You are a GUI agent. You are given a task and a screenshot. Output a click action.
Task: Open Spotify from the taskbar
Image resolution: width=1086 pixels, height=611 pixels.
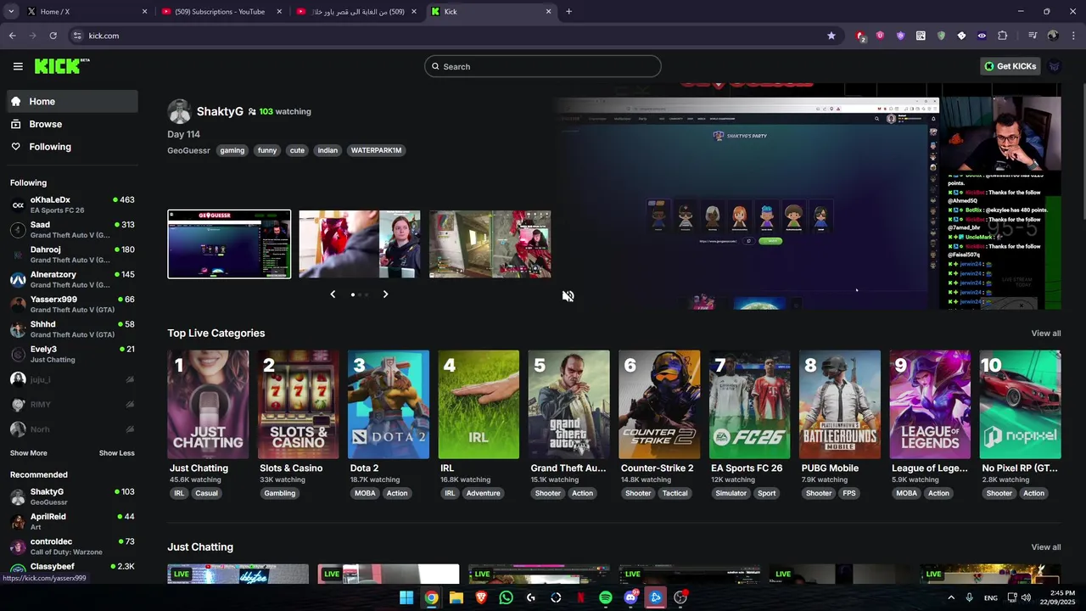[x=606, y=597]
